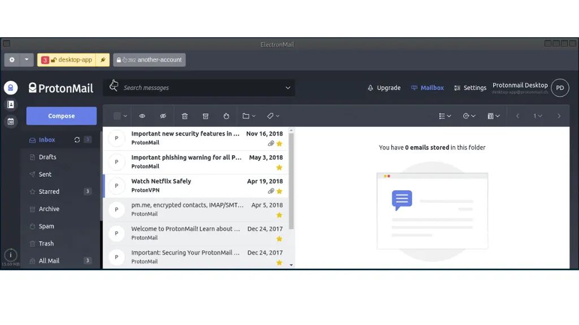Go to previous page arrow
The height and width of the screenshot is (325, 579).
coord(518,116)
